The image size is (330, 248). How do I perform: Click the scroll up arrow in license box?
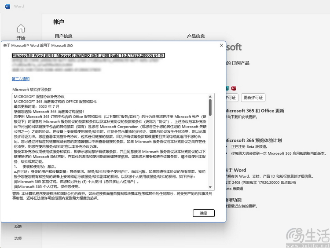click(x=210, y=97)
